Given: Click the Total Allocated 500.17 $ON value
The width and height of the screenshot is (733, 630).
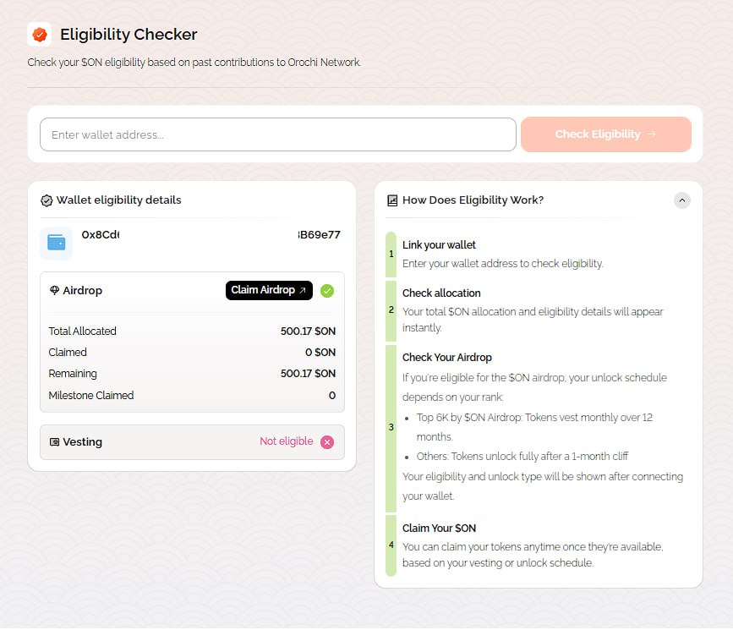Looking at the screenshot, I should click(x=308, y=331).
